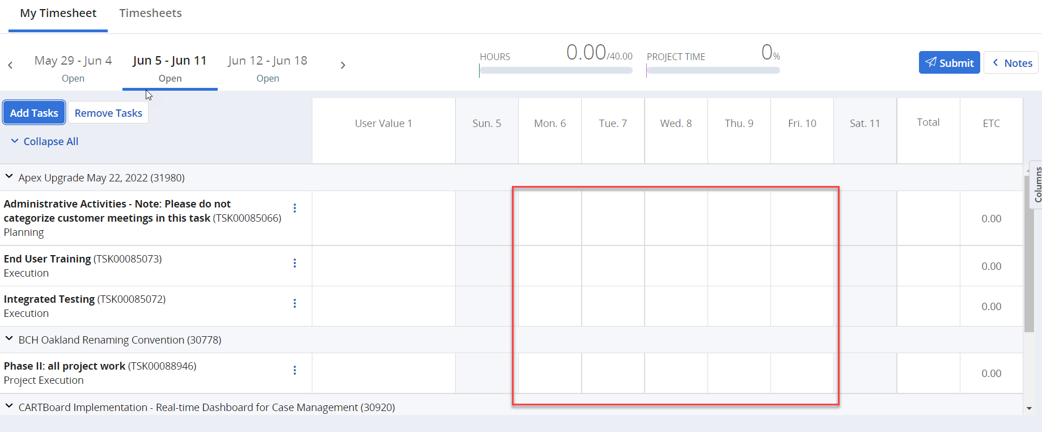1042x432 pixels.
Task: Click Add Tasks button
Action: (x=34, y=113)
